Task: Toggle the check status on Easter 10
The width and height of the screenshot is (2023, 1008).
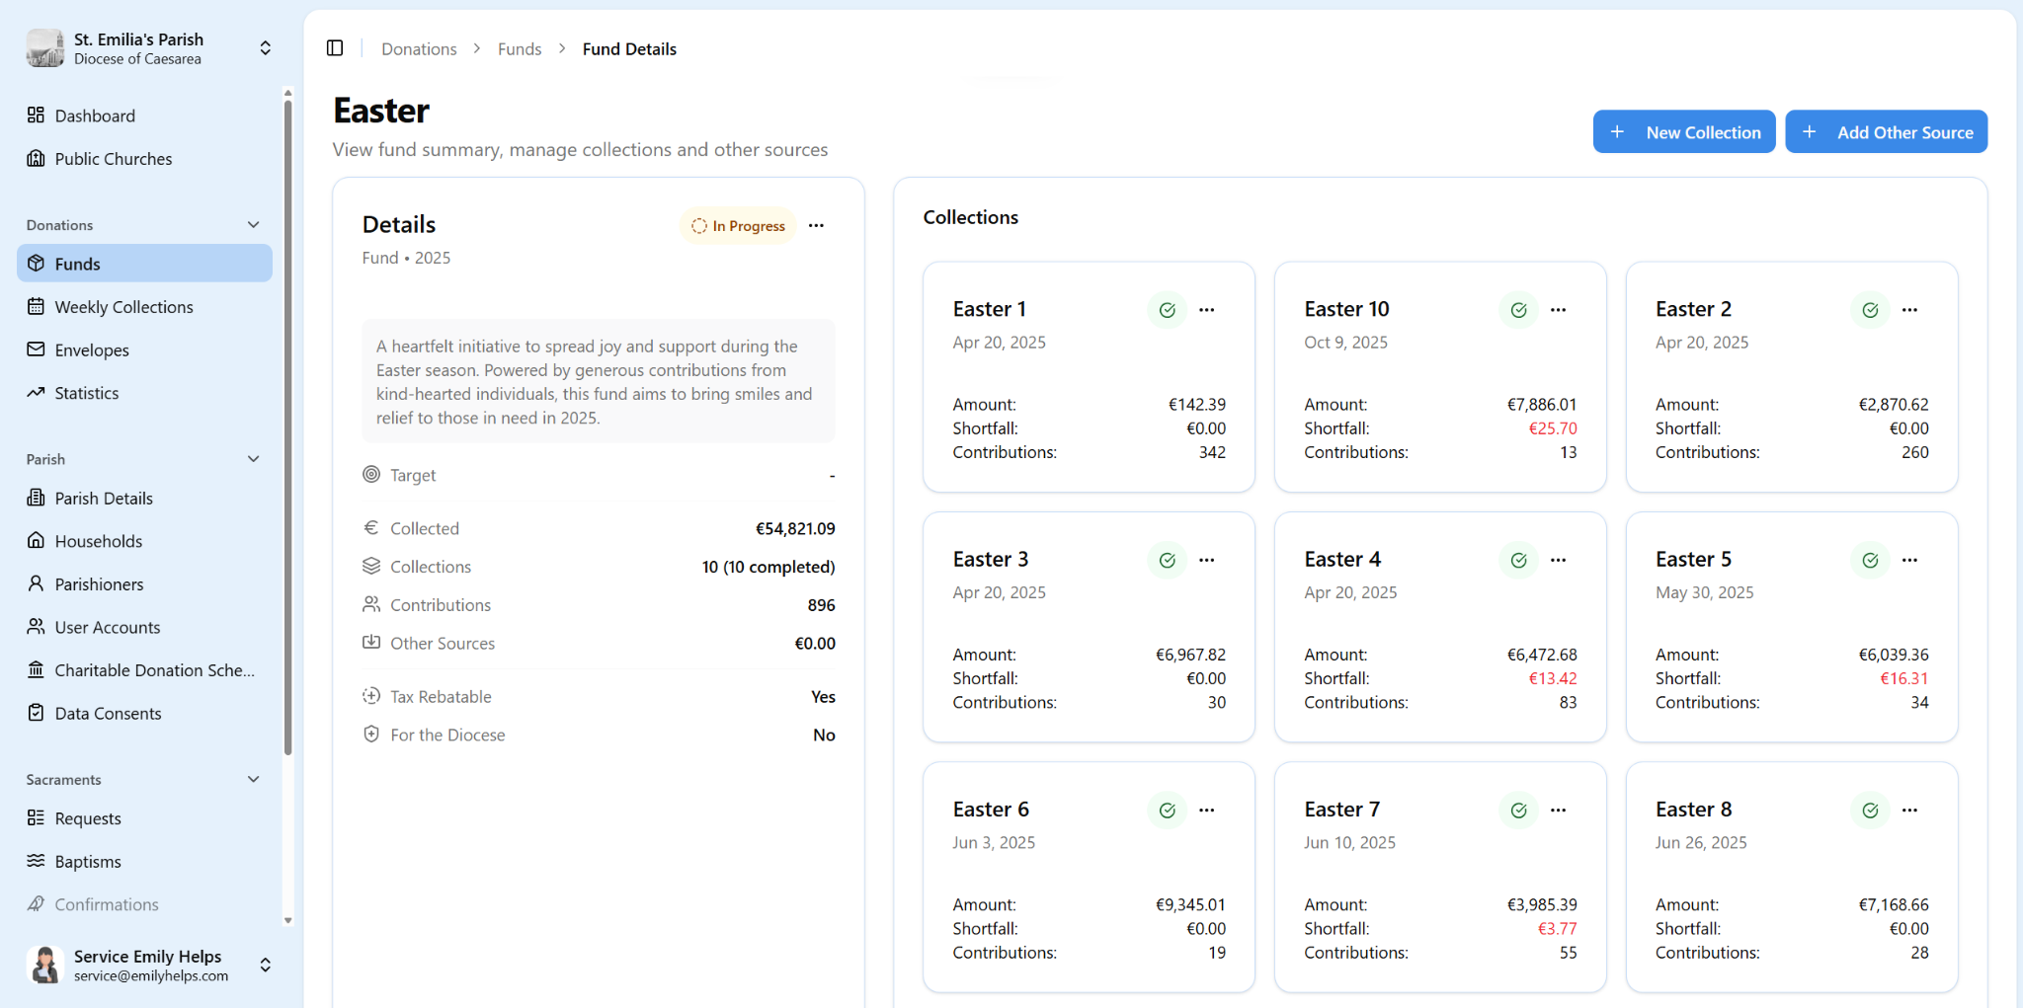Action: point(1517,309)
